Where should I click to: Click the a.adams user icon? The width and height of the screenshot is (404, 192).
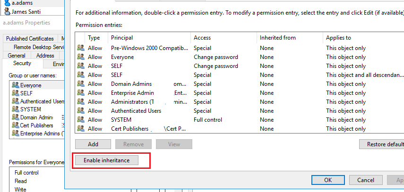point(7,3)
